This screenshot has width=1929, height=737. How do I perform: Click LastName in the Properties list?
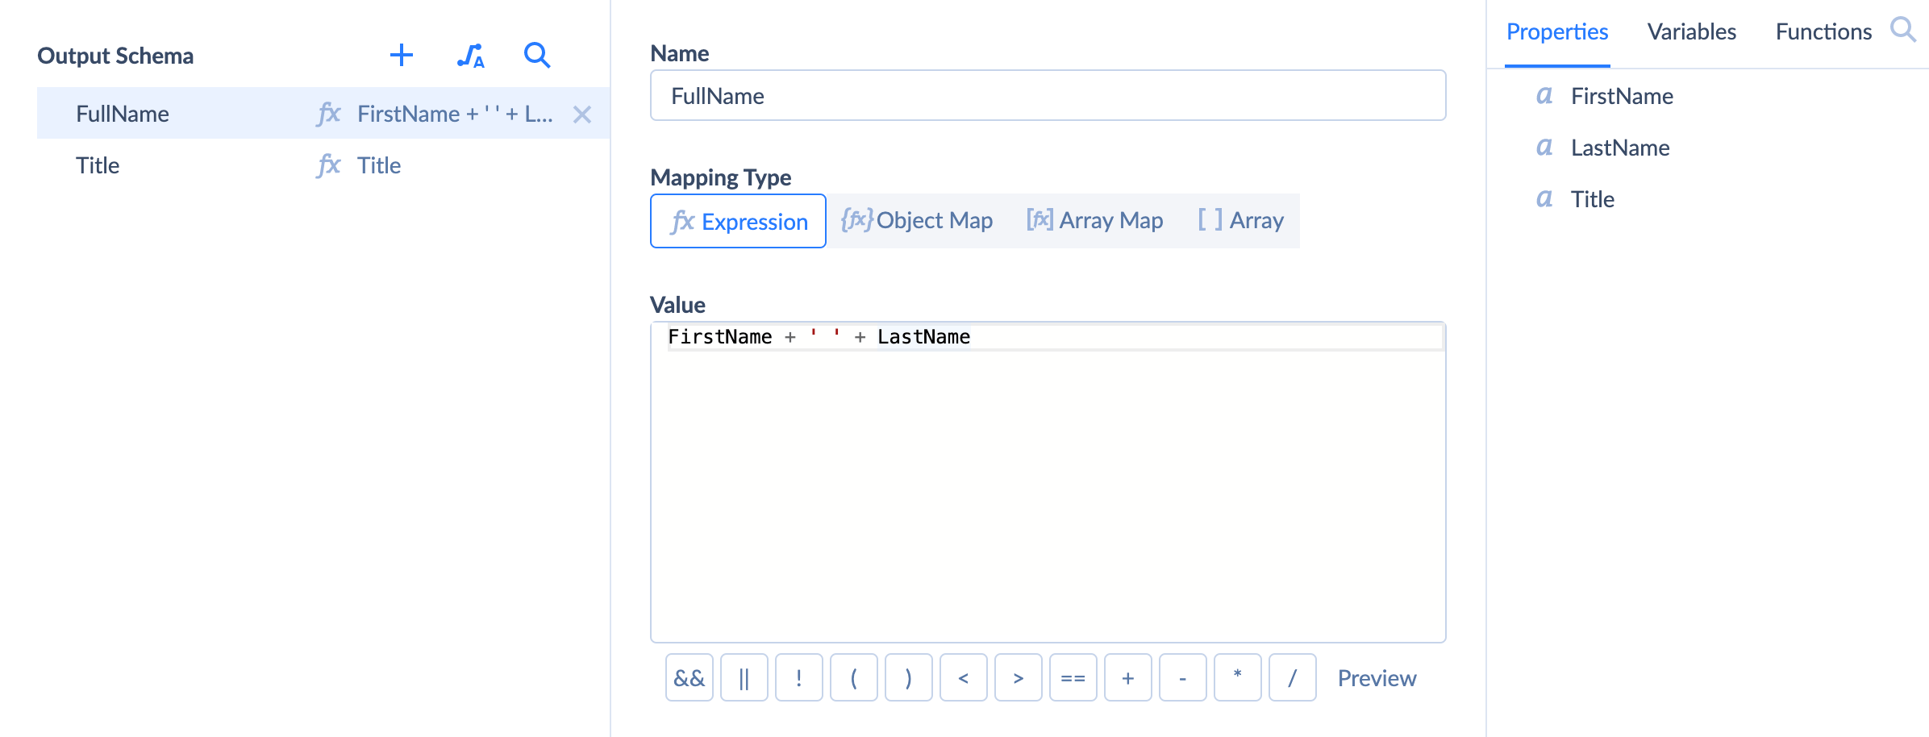1619,147
